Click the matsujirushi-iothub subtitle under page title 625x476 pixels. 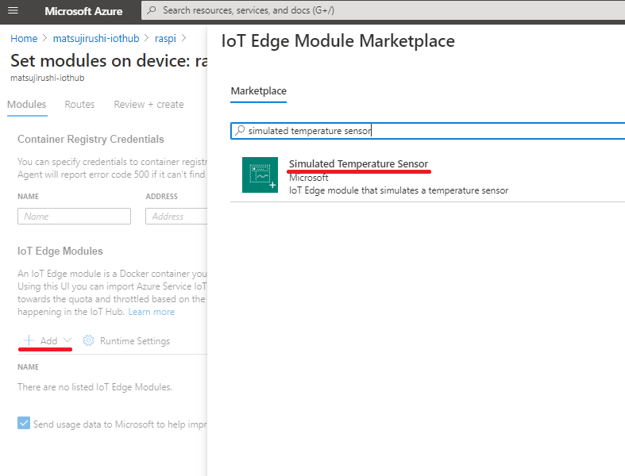pyautogui.click(x=48, y=78)
